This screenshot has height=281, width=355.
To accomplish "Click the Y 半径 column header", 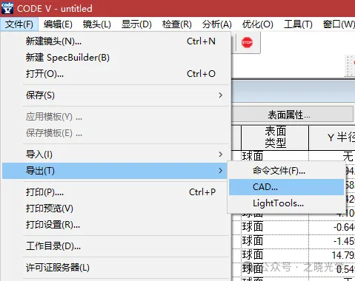I will click(332, 138).
